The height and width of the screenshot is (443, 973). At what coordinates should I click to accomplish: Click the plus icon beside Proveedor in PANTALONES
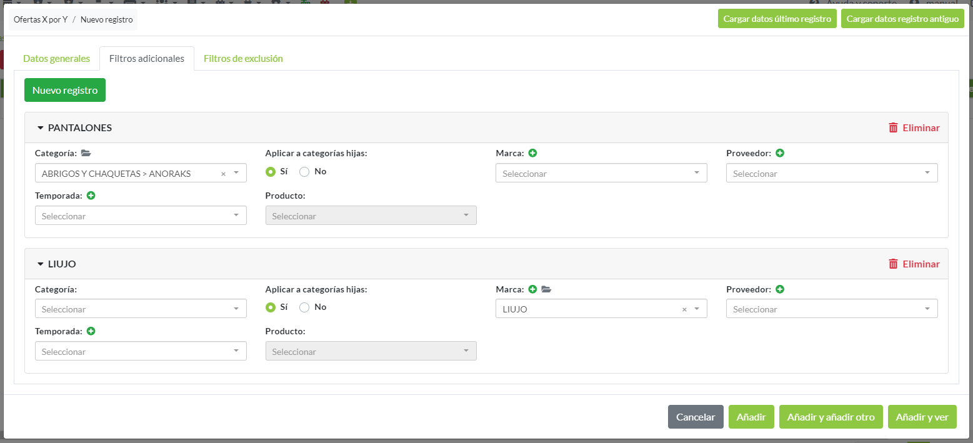tap(780, 153)
